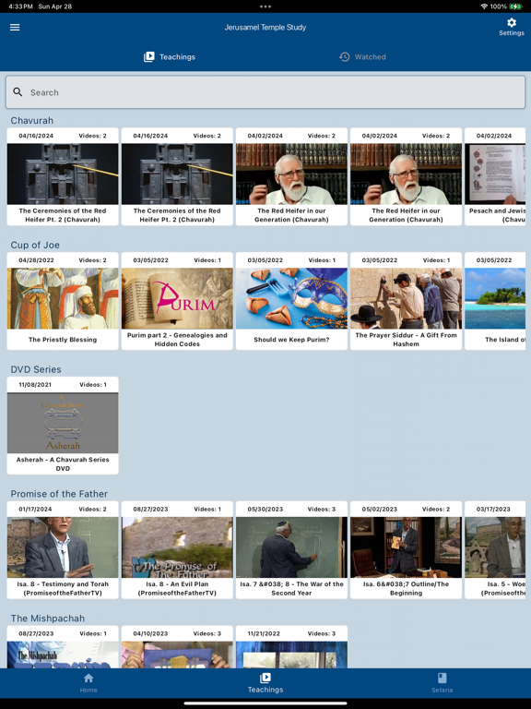The height and width of the screenshot is (709, 531).
Task: Click the Chavurah section heading
Action: point(32,121)
